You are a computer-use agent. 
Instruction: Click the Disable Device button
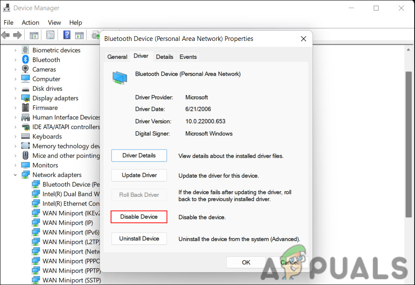point(139,217)
